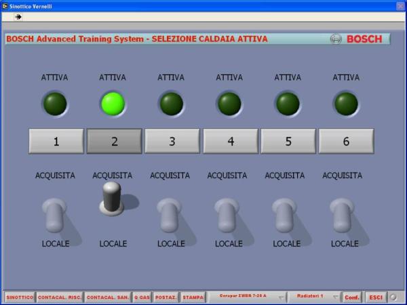Select boiler 3 button
The width and height of the screenshot is (407, 305).
[172, 141]
